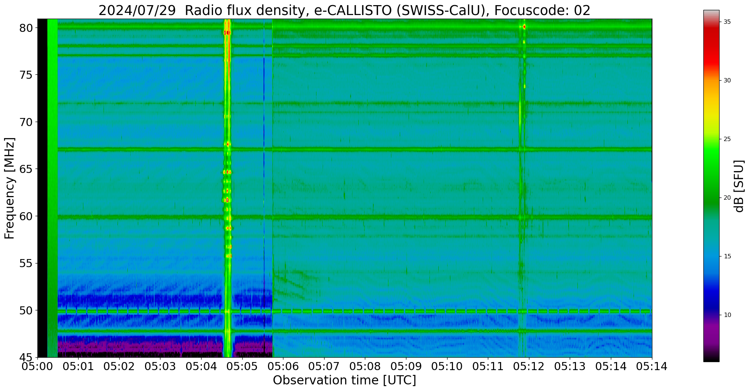Screen dimensions: 750x391
Task: Click the 'Observation time [UTC]' axis label
Action: pyautogui.click(x=344, y=380)
